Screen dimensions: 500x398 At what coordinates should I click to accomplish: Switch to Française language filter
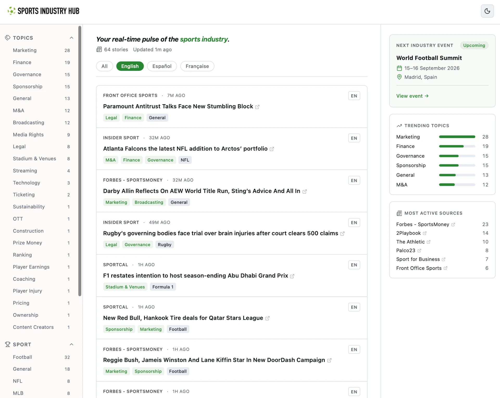(197, 66)
